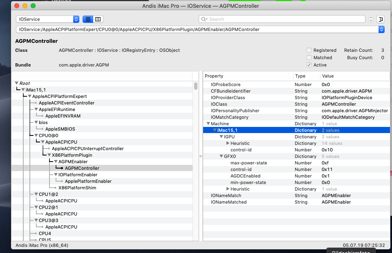Collapse the CPU2@1 node

[x=36, y=207]
